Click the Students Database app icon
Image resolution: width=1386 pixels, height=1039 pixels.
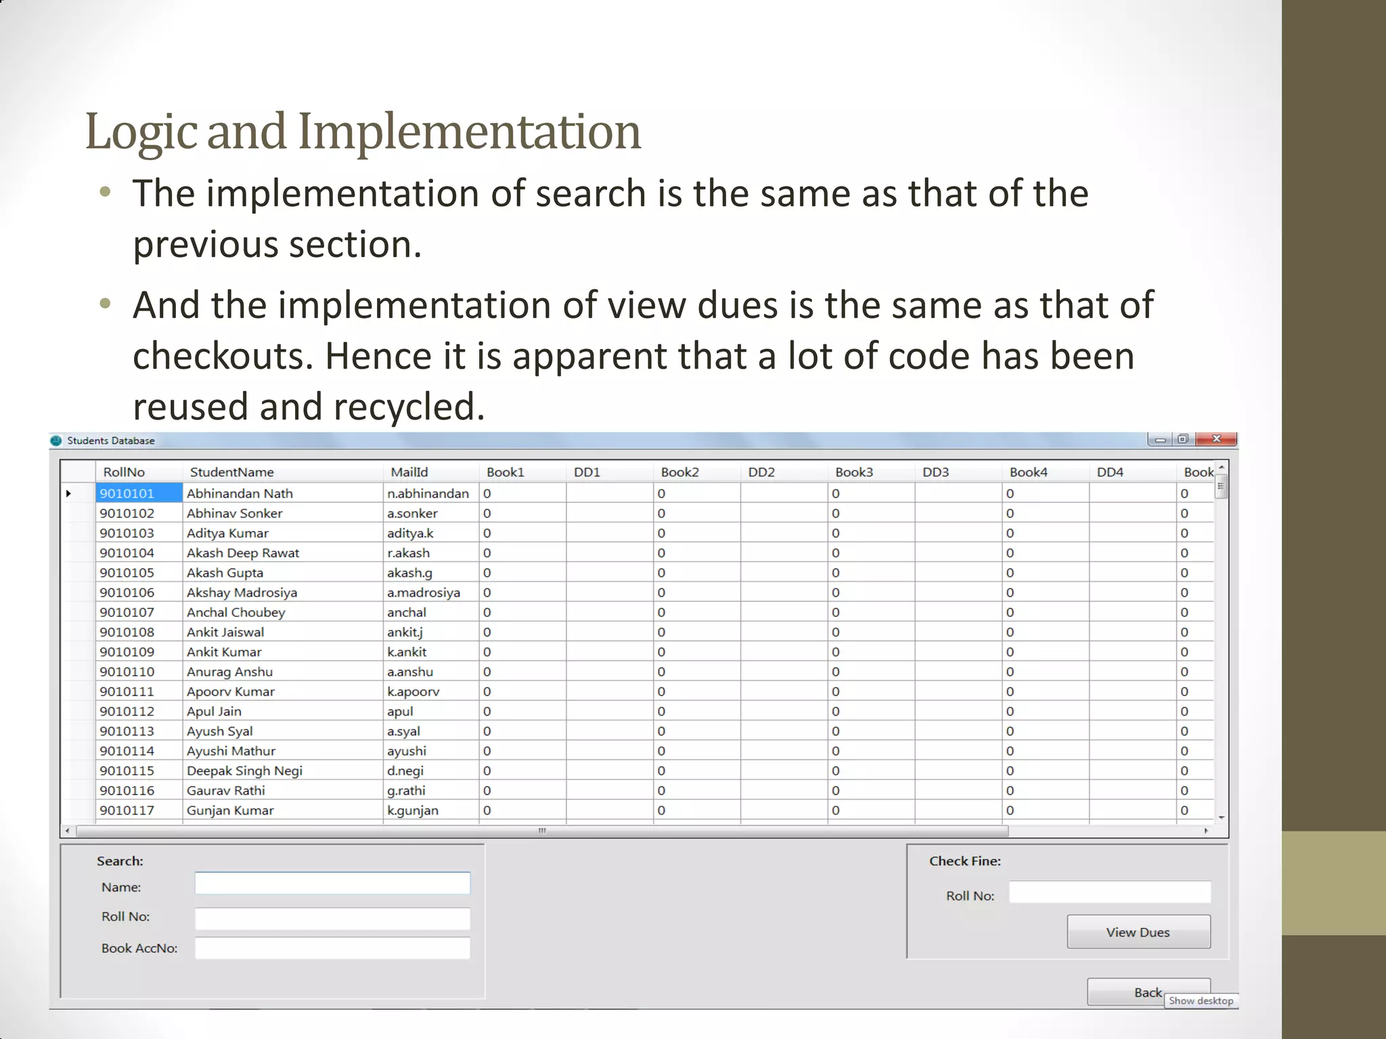coord(56,440)
